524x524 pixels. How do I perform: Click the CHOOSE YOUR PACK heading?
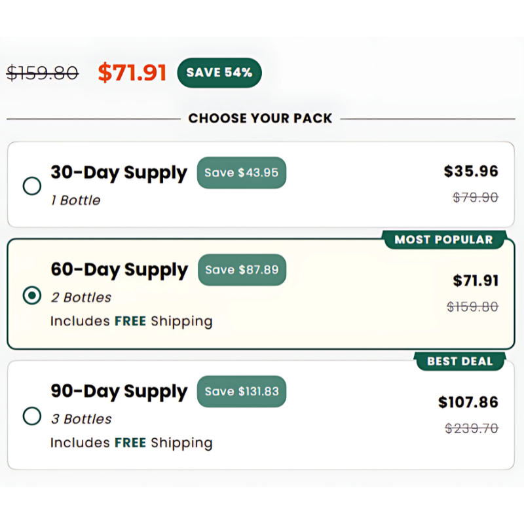(x=260, y=119)
